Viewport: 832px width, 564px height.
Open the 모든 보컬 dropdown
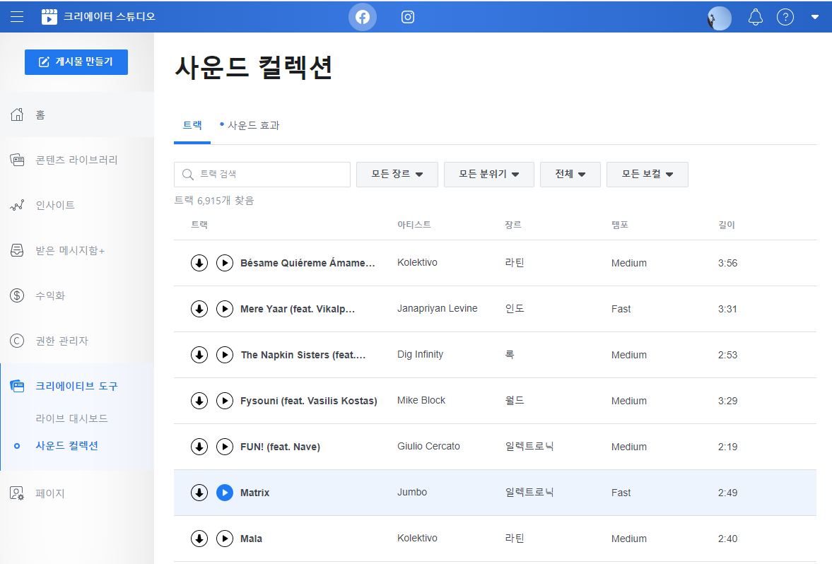tap(648, 175)
